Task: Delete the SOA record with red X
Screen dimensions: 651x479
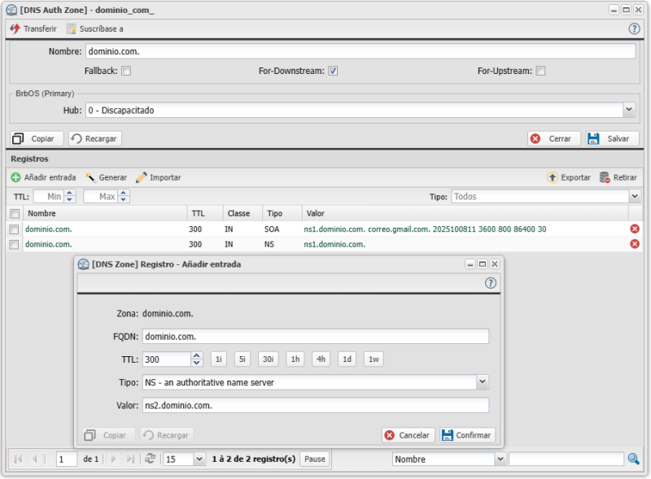Action: pyautogui.click(x=635, y=229)
